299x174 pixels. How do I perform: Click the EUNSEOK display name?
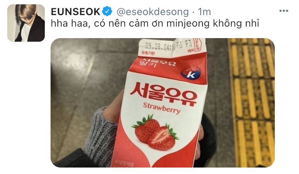[75, 12]
